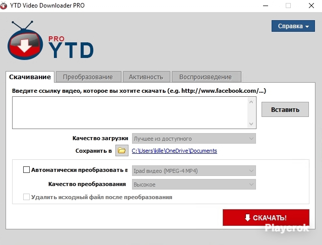322x245 pixels.
Task: Click the URL box scroll down arrow
Action: tap(251, 124)
